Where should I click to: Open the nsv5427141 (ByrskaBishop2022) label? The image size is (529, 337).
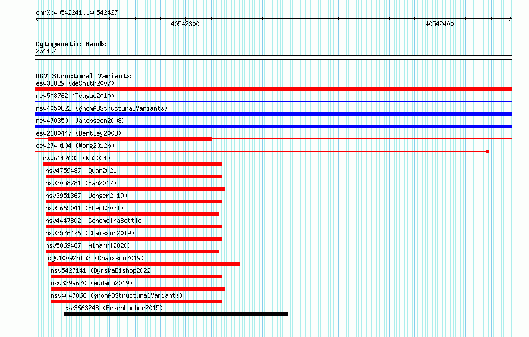tap(102, 270)
